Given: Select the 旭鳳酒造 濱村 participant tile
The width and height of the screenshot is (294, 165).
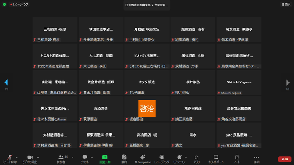Looking at the screenshot, I should [193, 29].
